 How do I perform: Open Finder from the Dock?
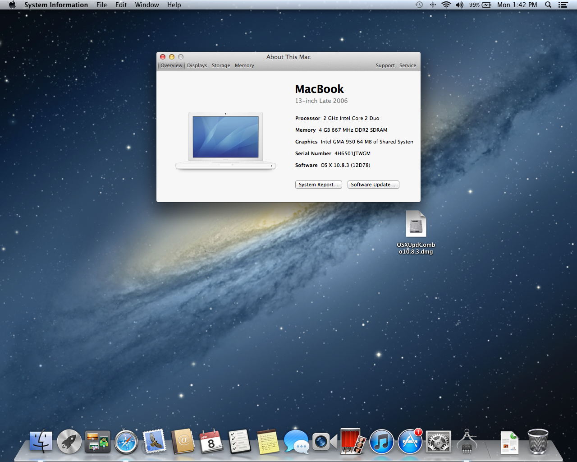click(41, 441)
